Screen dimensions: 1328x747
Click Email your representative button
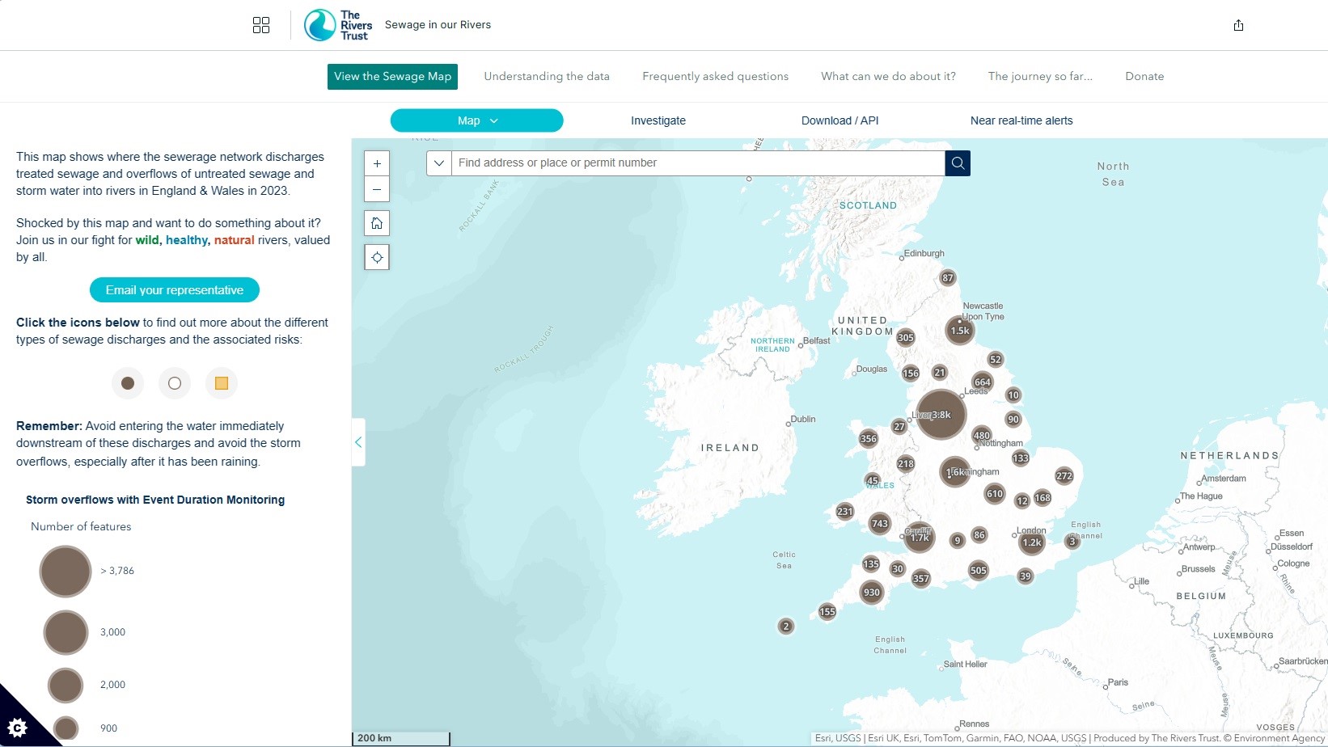pos(175,290)
